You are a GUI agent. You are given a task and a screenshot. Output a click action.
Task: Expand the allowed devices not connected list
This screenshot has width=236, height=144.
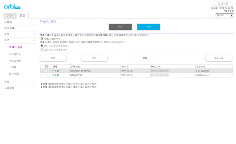(x=68, y=84)
